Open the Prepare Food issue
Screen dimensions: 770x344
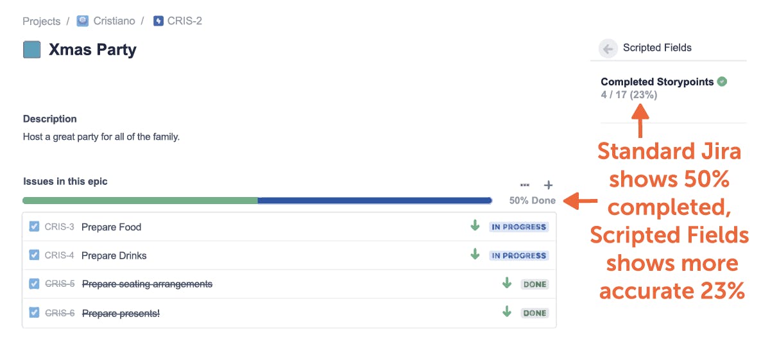pos(111,227)
